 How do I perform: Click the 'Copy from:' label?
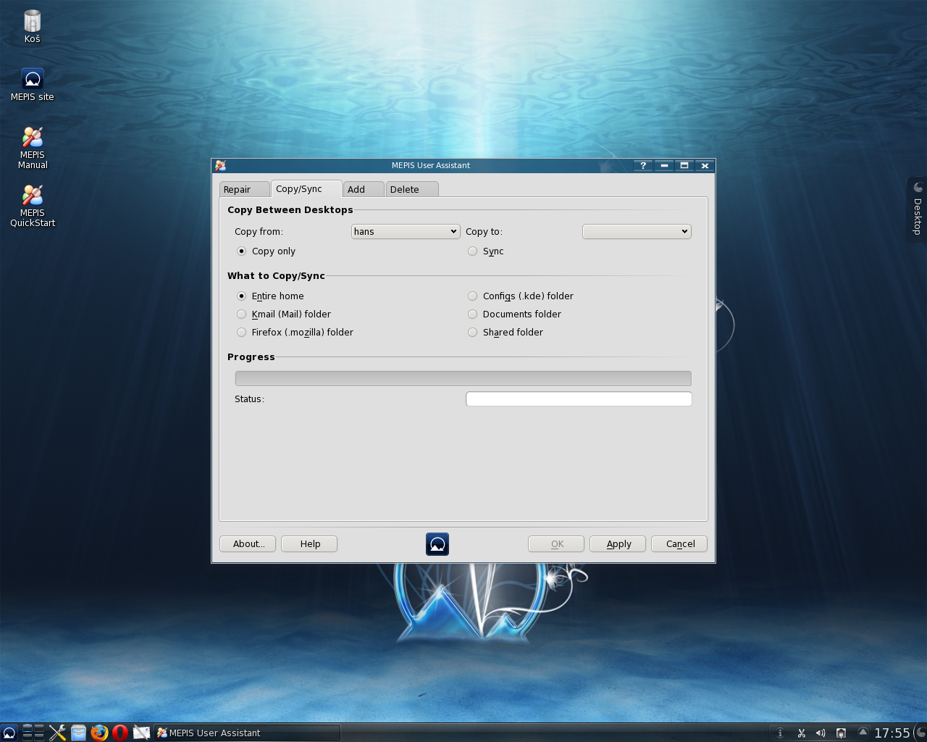click(259, 231)
